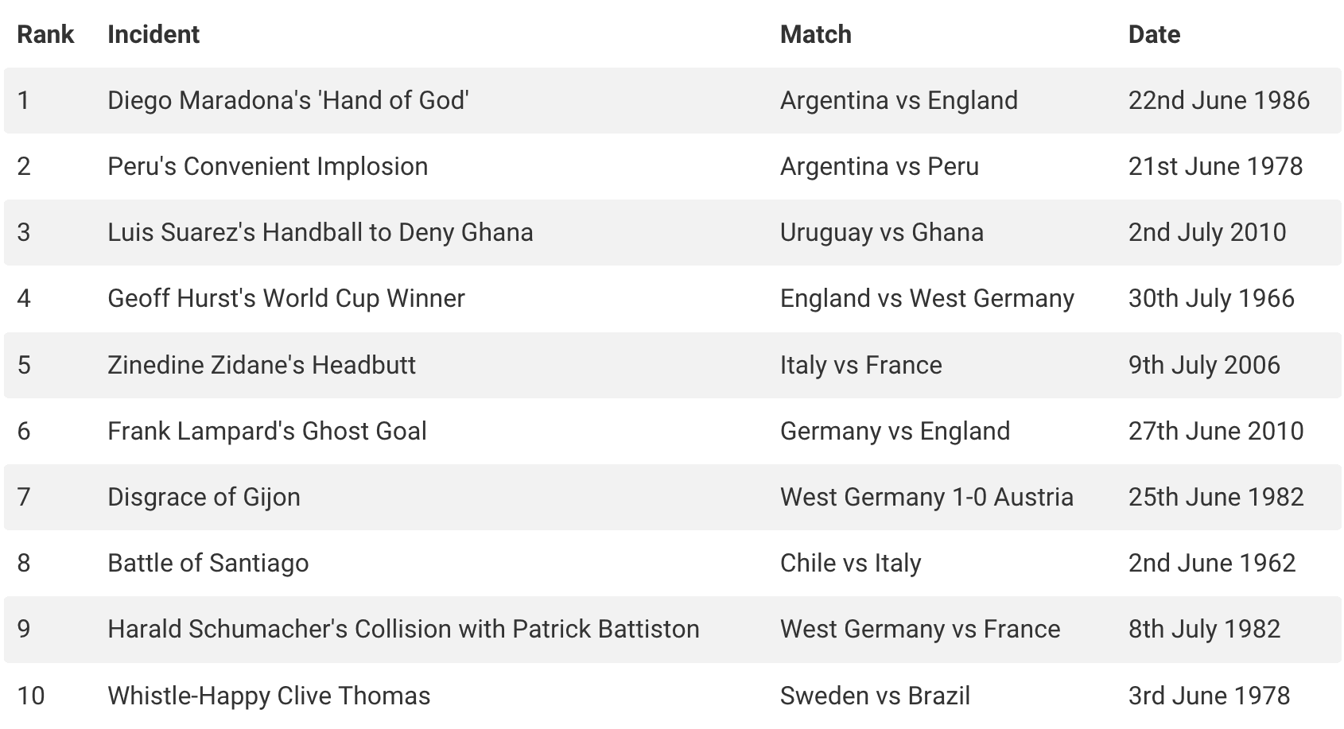Image resolution: width=1344 pixels, height=729 pixels.
Task: Select the Disgrace of Gijon incident
Action: 204,497
